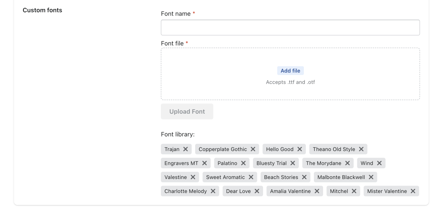Click inside the Font name field
444x212 pixels.
pyautogui.click(x=290, y=27)
